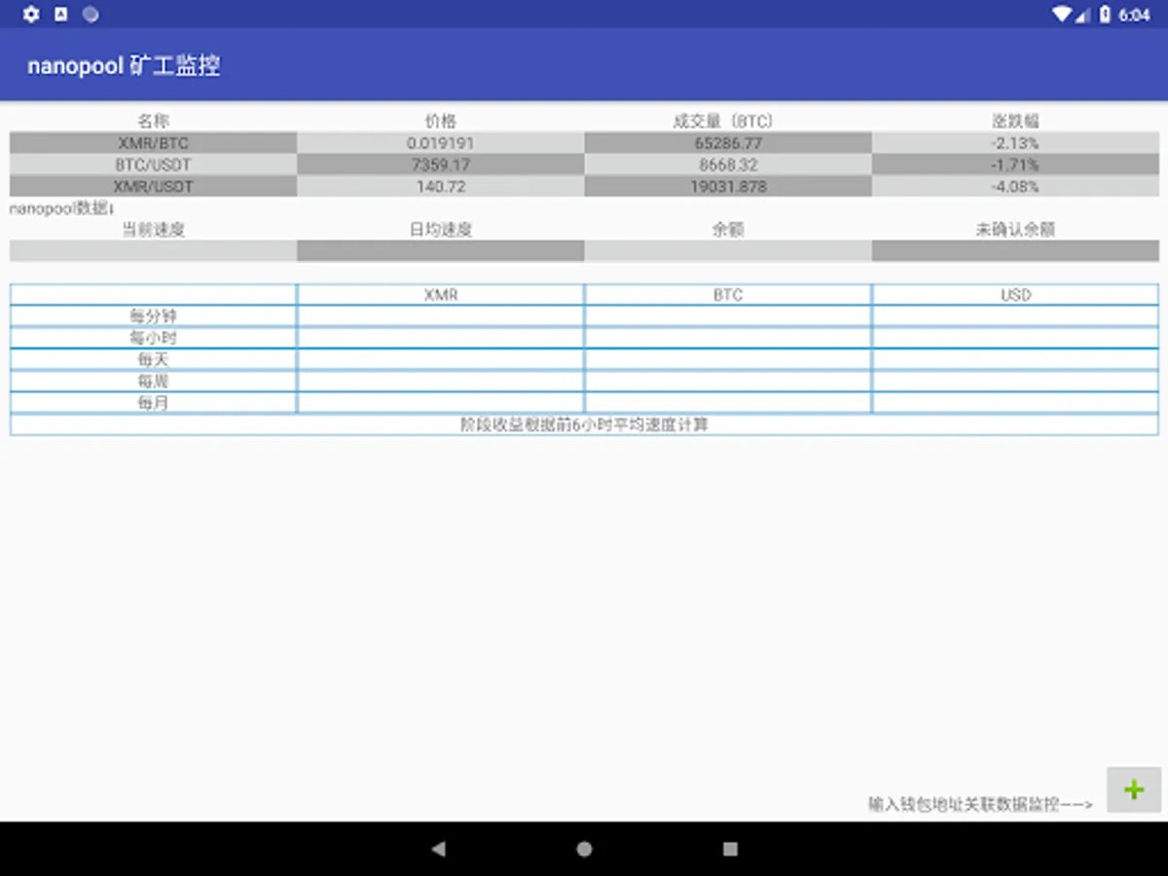Tap the settings gear icon in status bar
Image resolution: width=1168 pixels, height=876 pixels.
point(31,15)
